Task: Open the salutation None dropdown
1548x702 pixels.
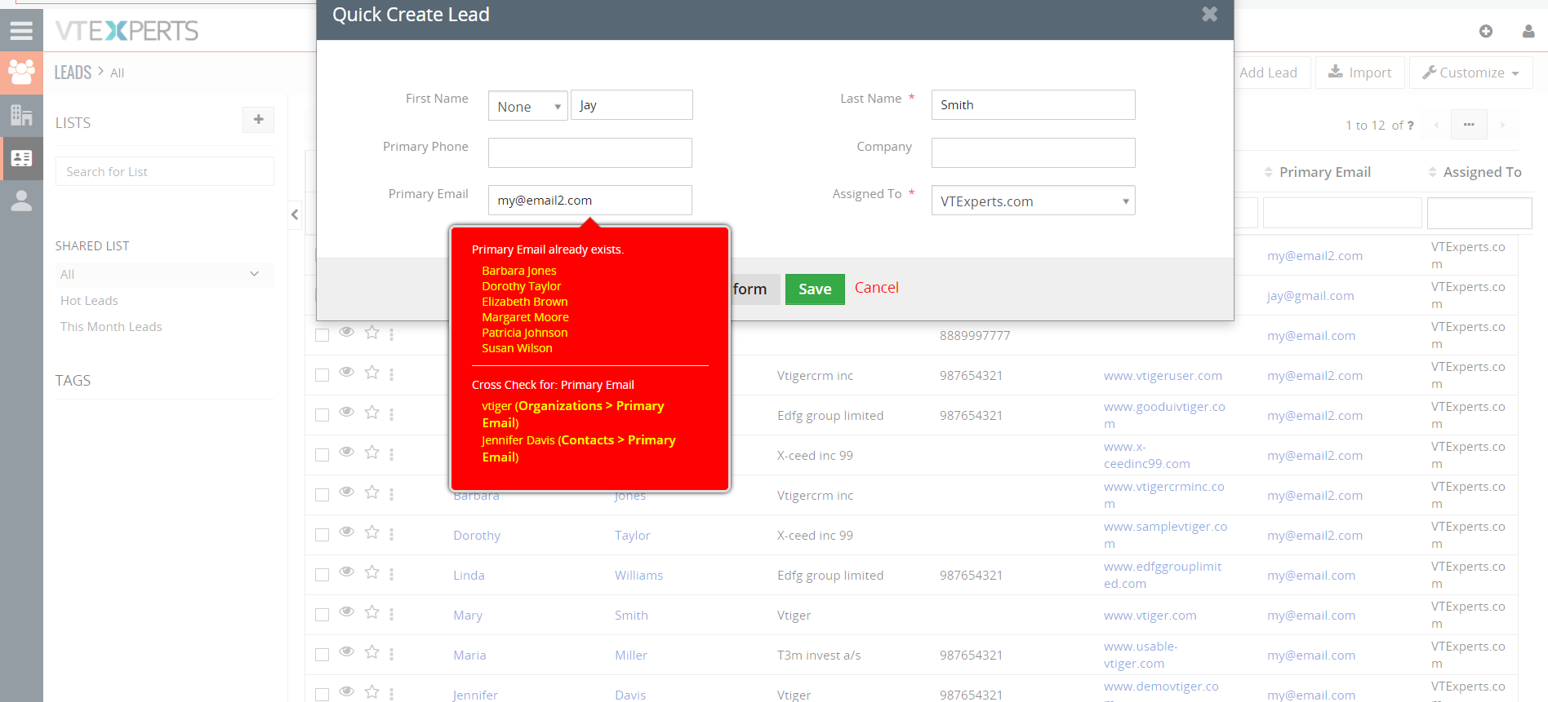Action: tap(527, 106)
